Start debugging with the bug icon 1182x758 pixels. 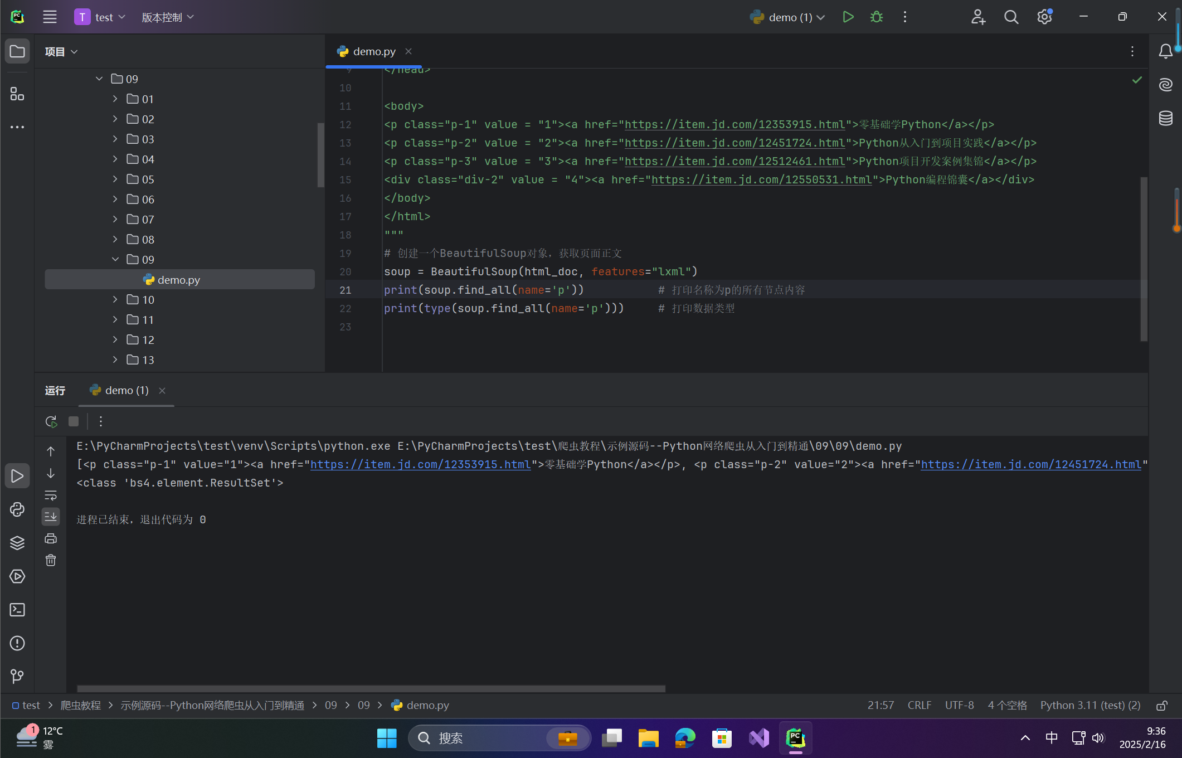[x=876, y=17]
